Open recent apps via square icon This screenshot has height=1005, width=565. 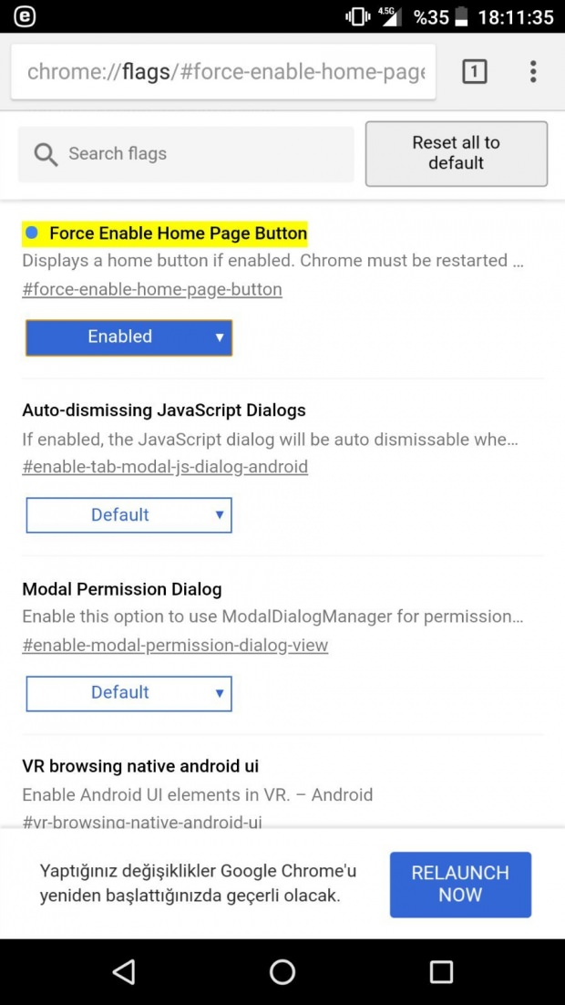441,971
